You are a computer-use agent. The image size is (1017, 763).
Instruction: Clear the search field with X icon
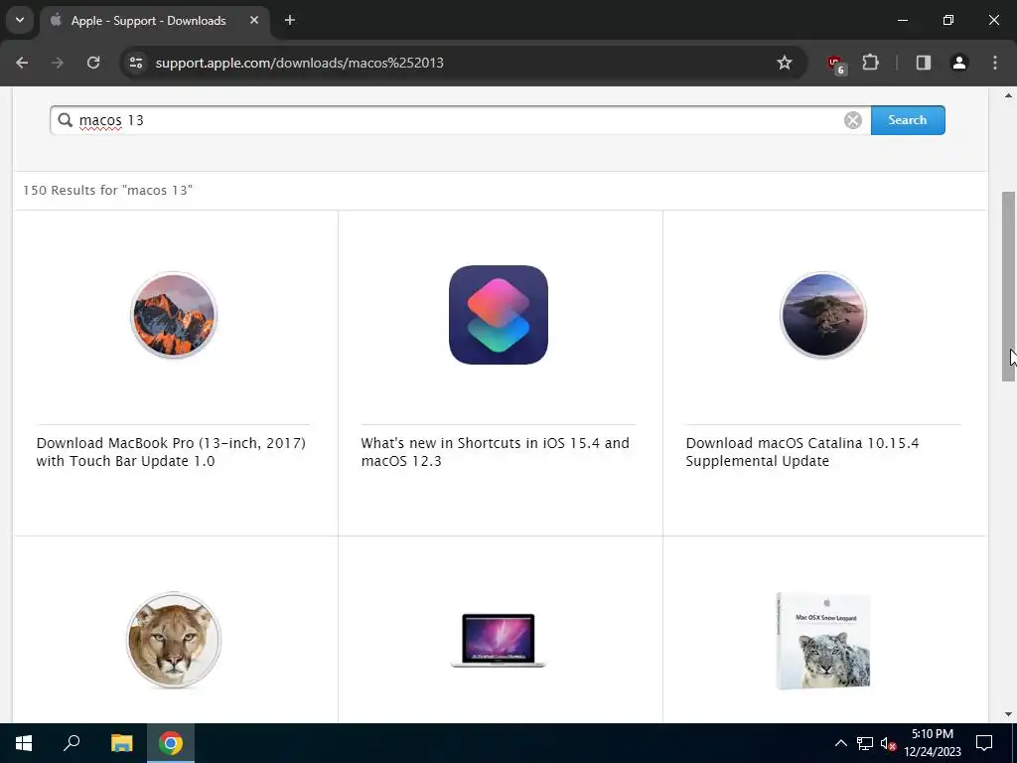coord(853,120)
